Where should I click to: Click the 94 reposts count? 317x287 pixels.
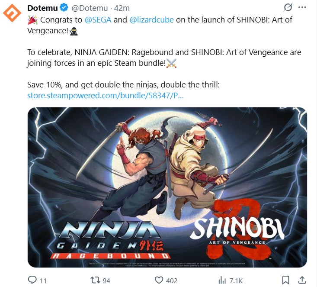pos(106,281)
